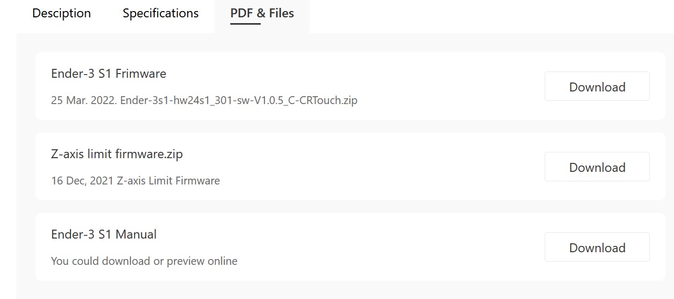The width and height of the screenshot is (674, 299).
Task: Click the 16 Dec, 2021 date text
Action: click(x=82, y=181)
